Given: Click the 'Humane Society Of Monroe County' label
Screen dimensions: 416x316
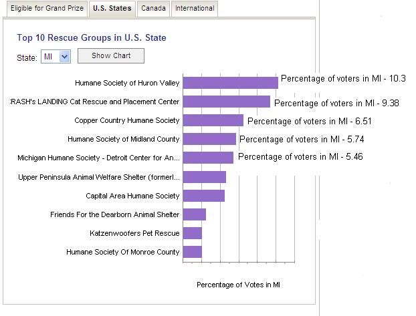Looking at the screenshot, I should [x=123, y=252].
